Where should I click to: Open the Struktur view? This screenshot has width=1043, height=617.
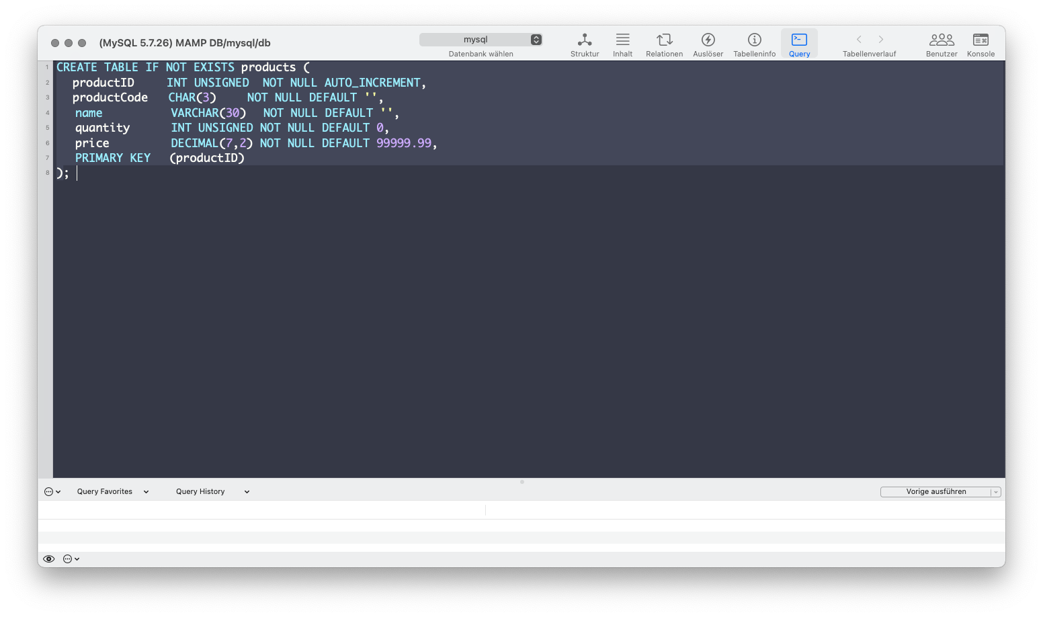(x=584, y=44)
